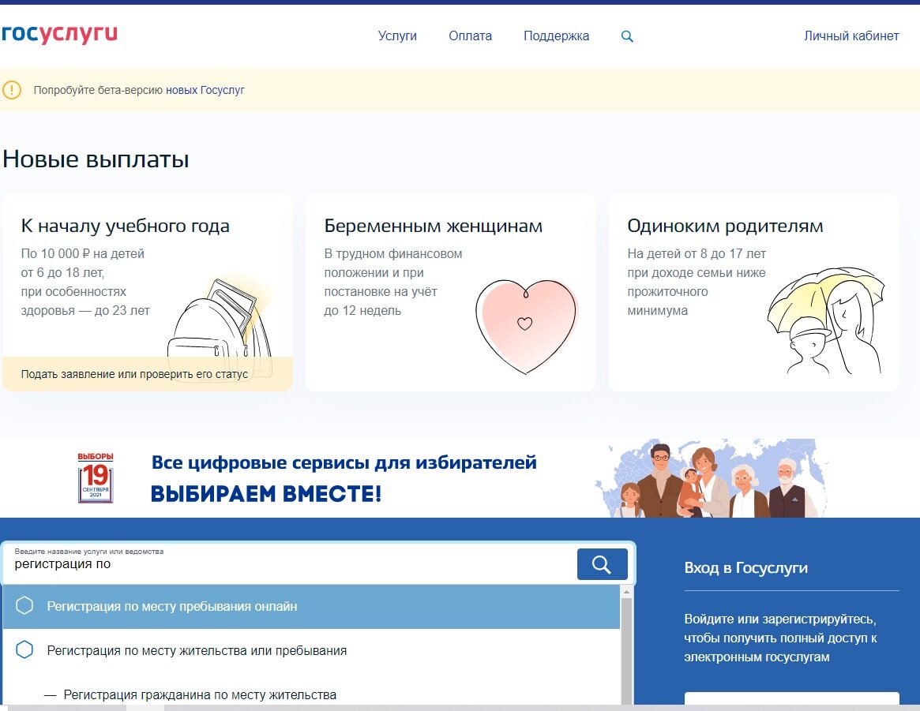
Task: Open the К началу учебного года card
Action: click(x=147, y=293)
